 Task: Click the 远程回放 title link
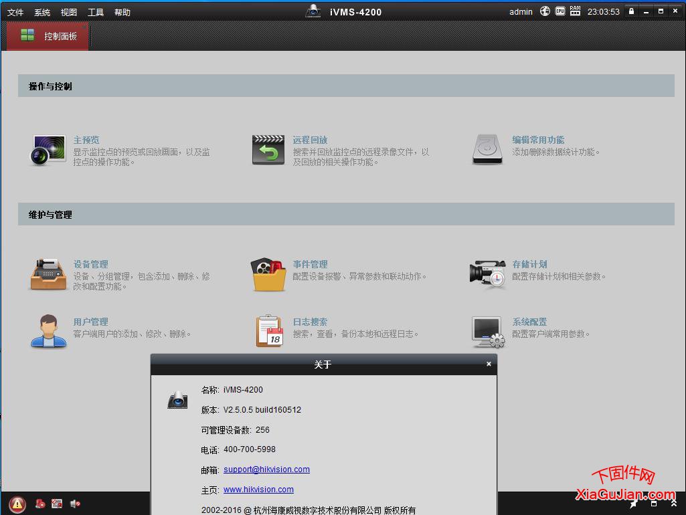click(310, 140)
